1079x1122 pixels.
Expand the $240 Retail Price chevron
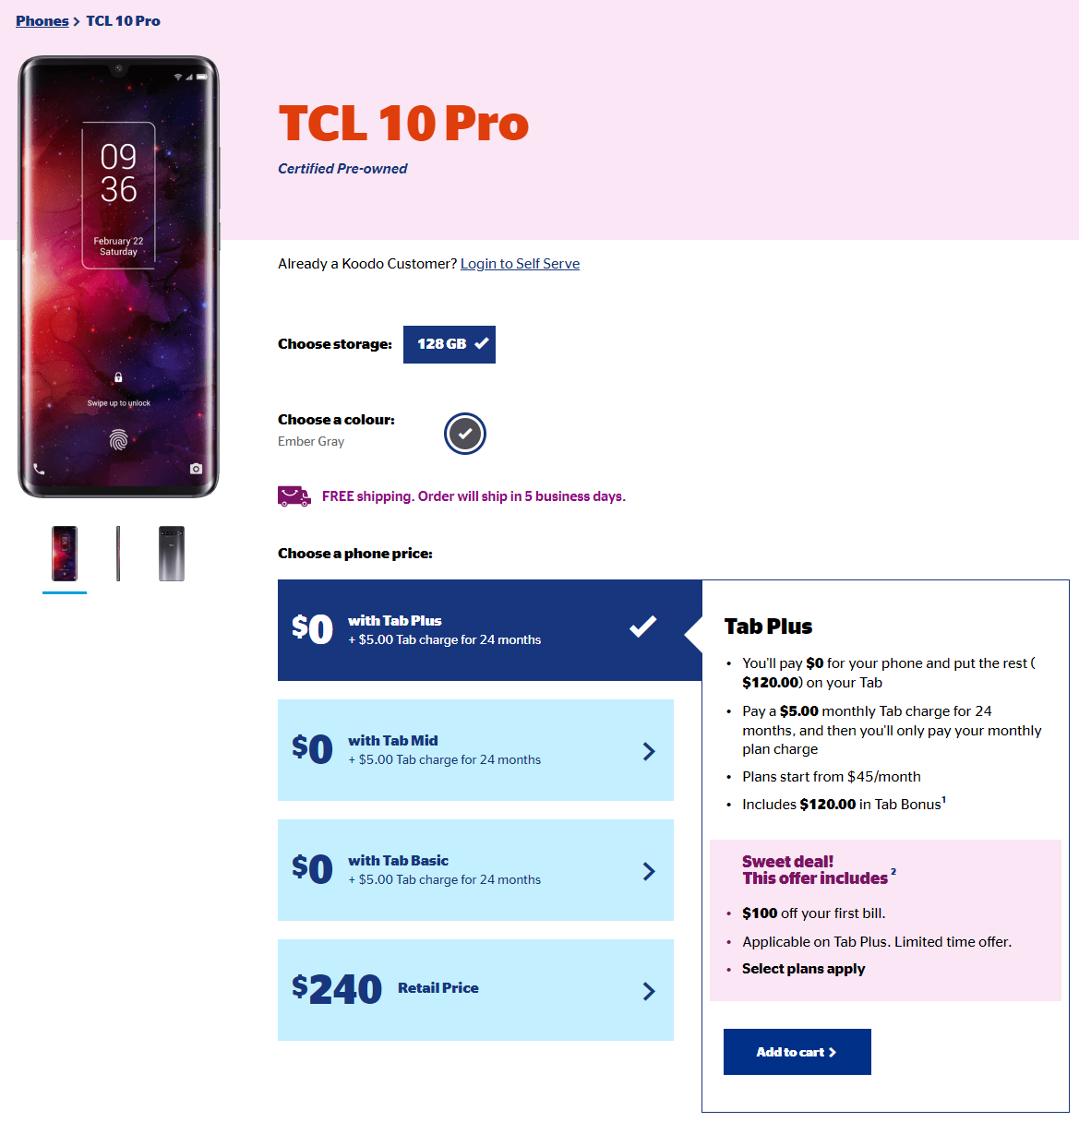coord(649,991)
